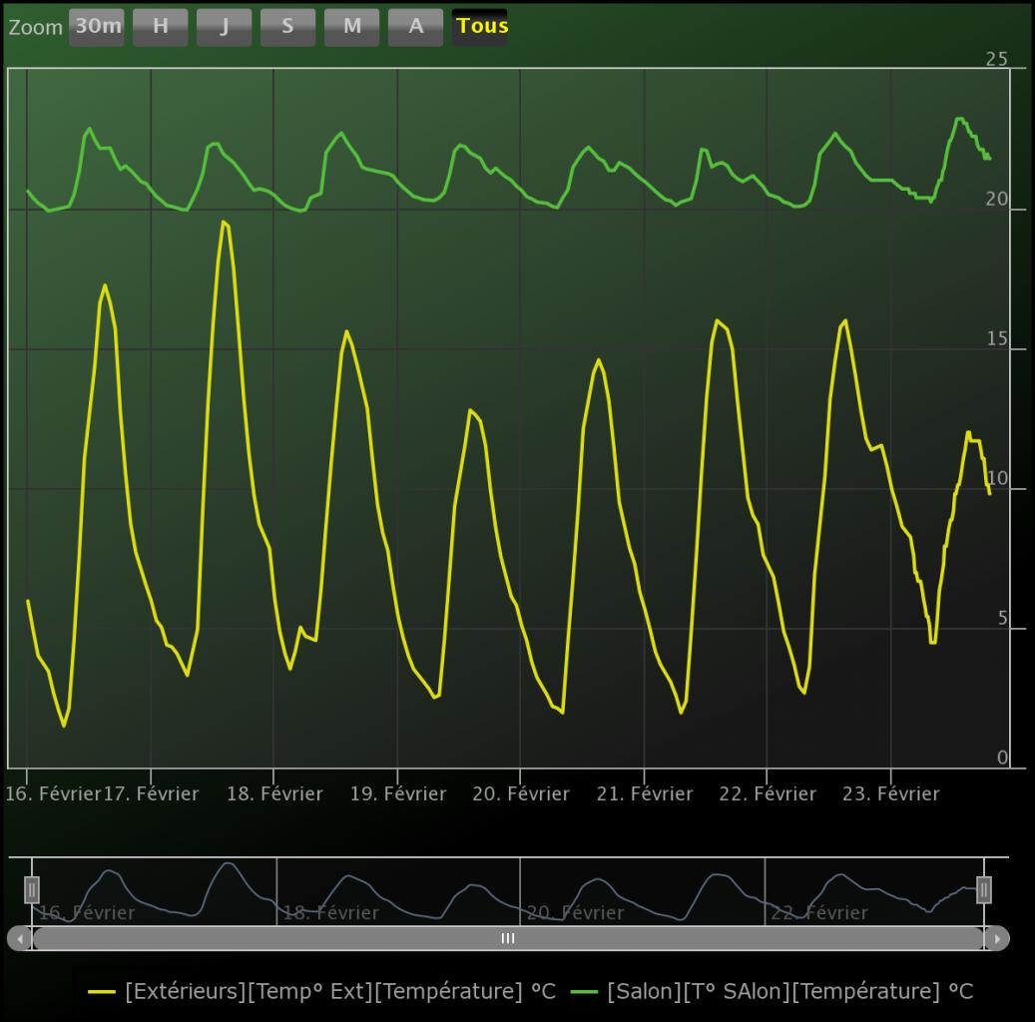The width and height of the screenshot is (1035, 1022).
Task: Select the S zoom range button
Action: [287, 26]
